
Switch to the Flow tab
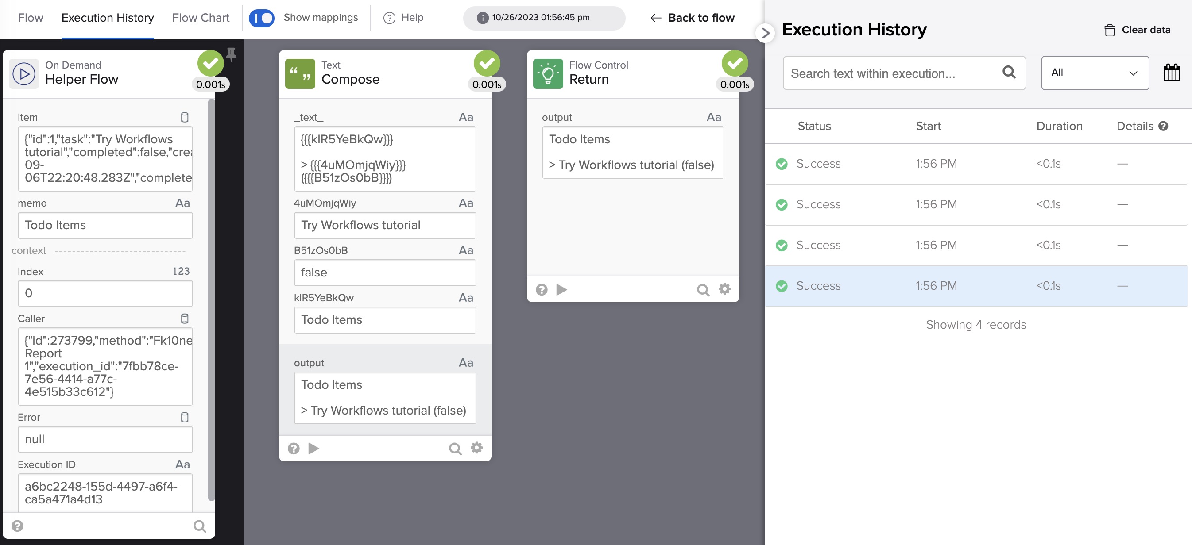tap(31, 18)
